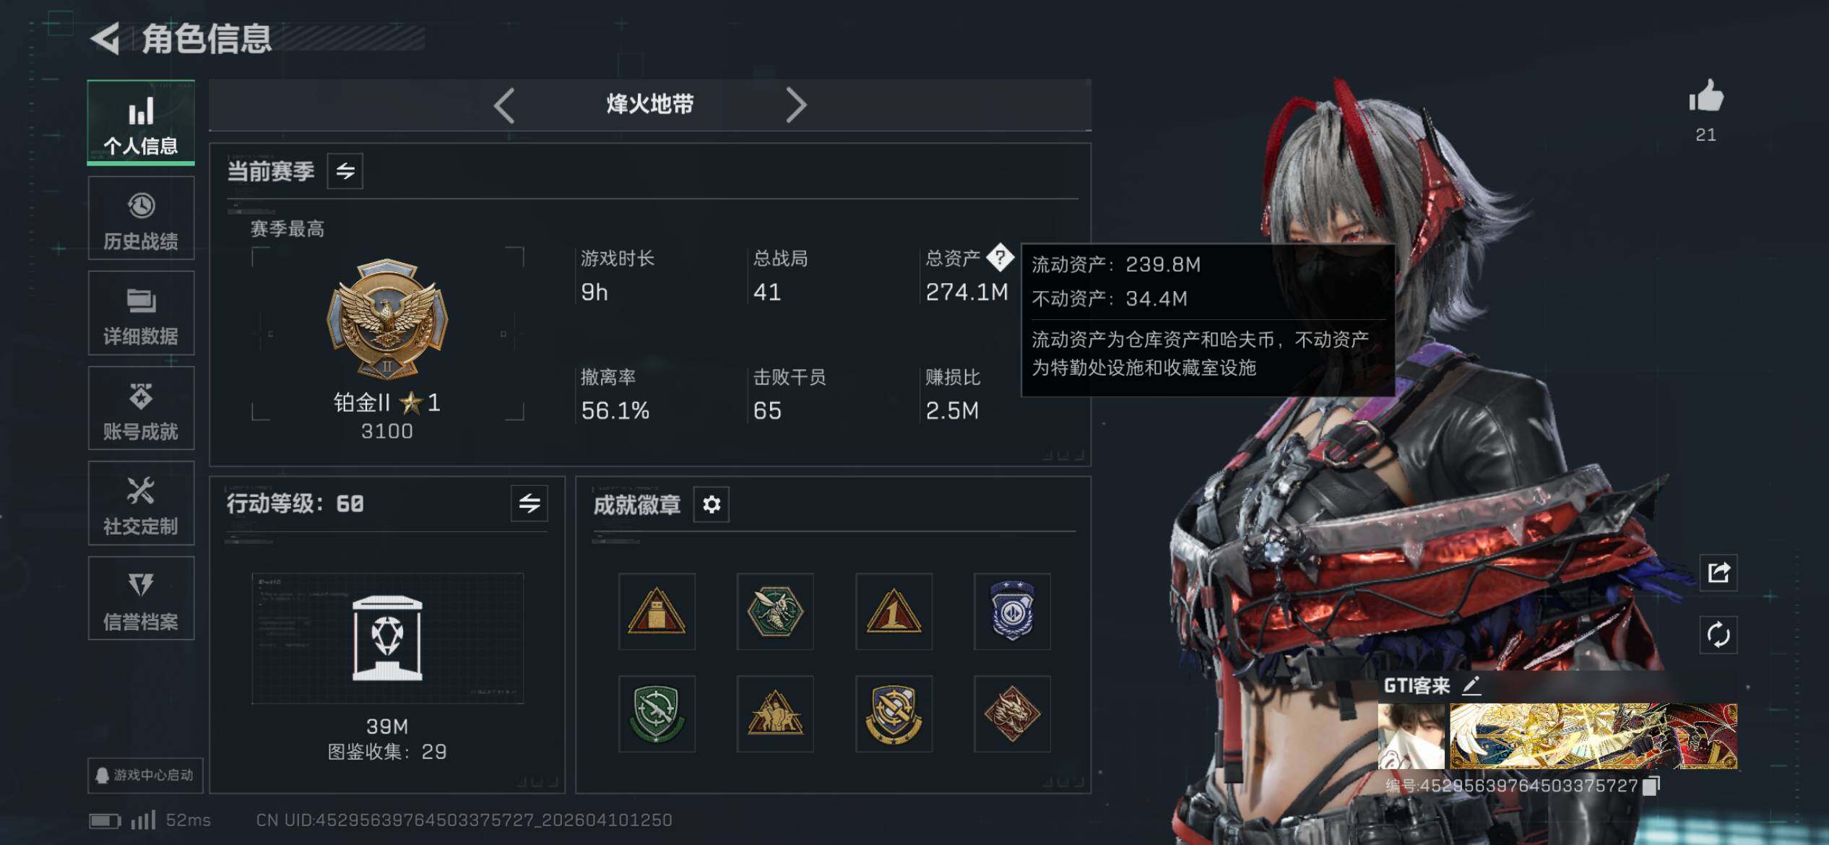Click the back arrow beside 角色信息
Viewport: 1829px width, 845px height.
105,38
